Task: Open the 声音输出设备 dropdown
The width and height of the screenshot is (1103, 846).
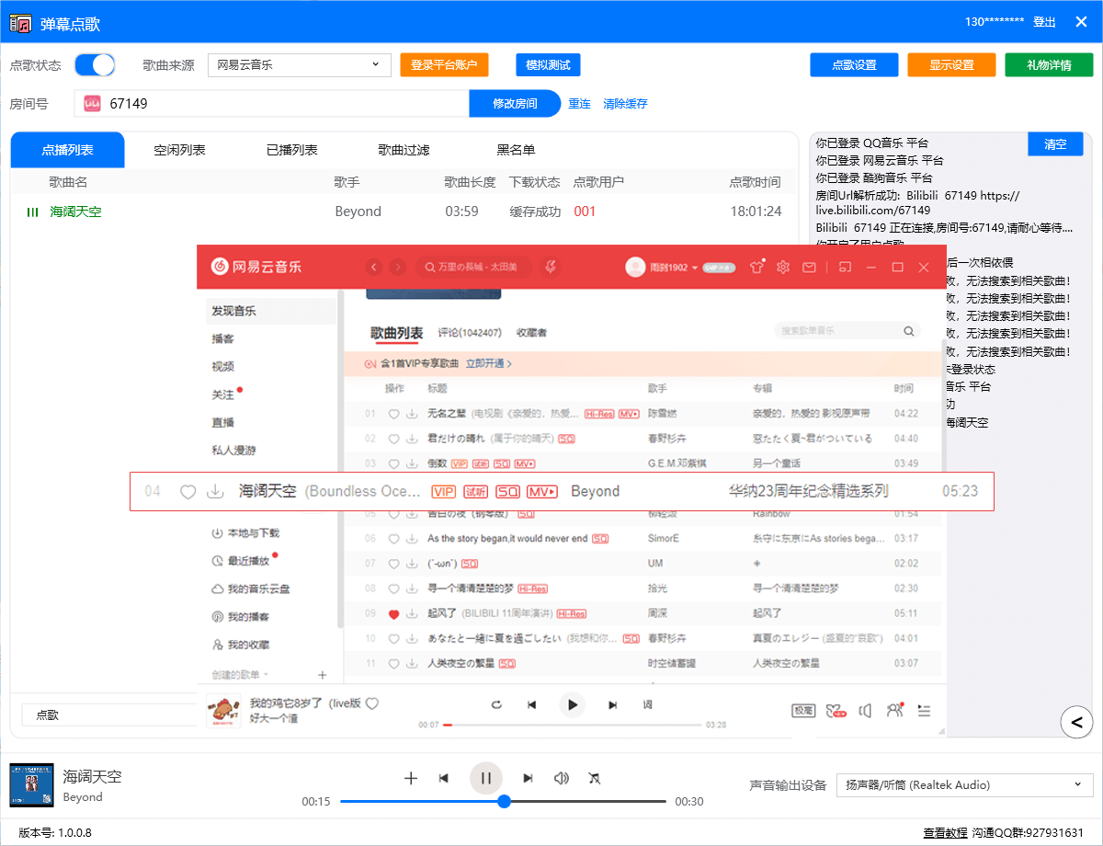Action: pos(964,784)
